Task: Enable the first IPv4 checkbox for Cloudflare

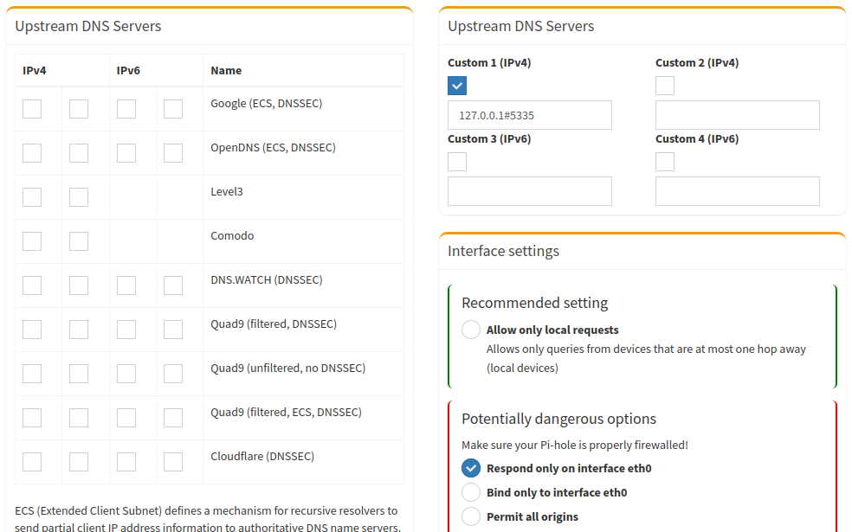Action: pyautogui.click(x=32, y=461)
